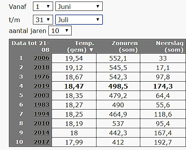Open the year 2018 link

[41, 67]
